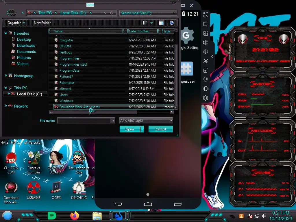This screenshot has height=222, width=296.
Task: Select Videos in navigation pane
Action: tap(23, 64)
